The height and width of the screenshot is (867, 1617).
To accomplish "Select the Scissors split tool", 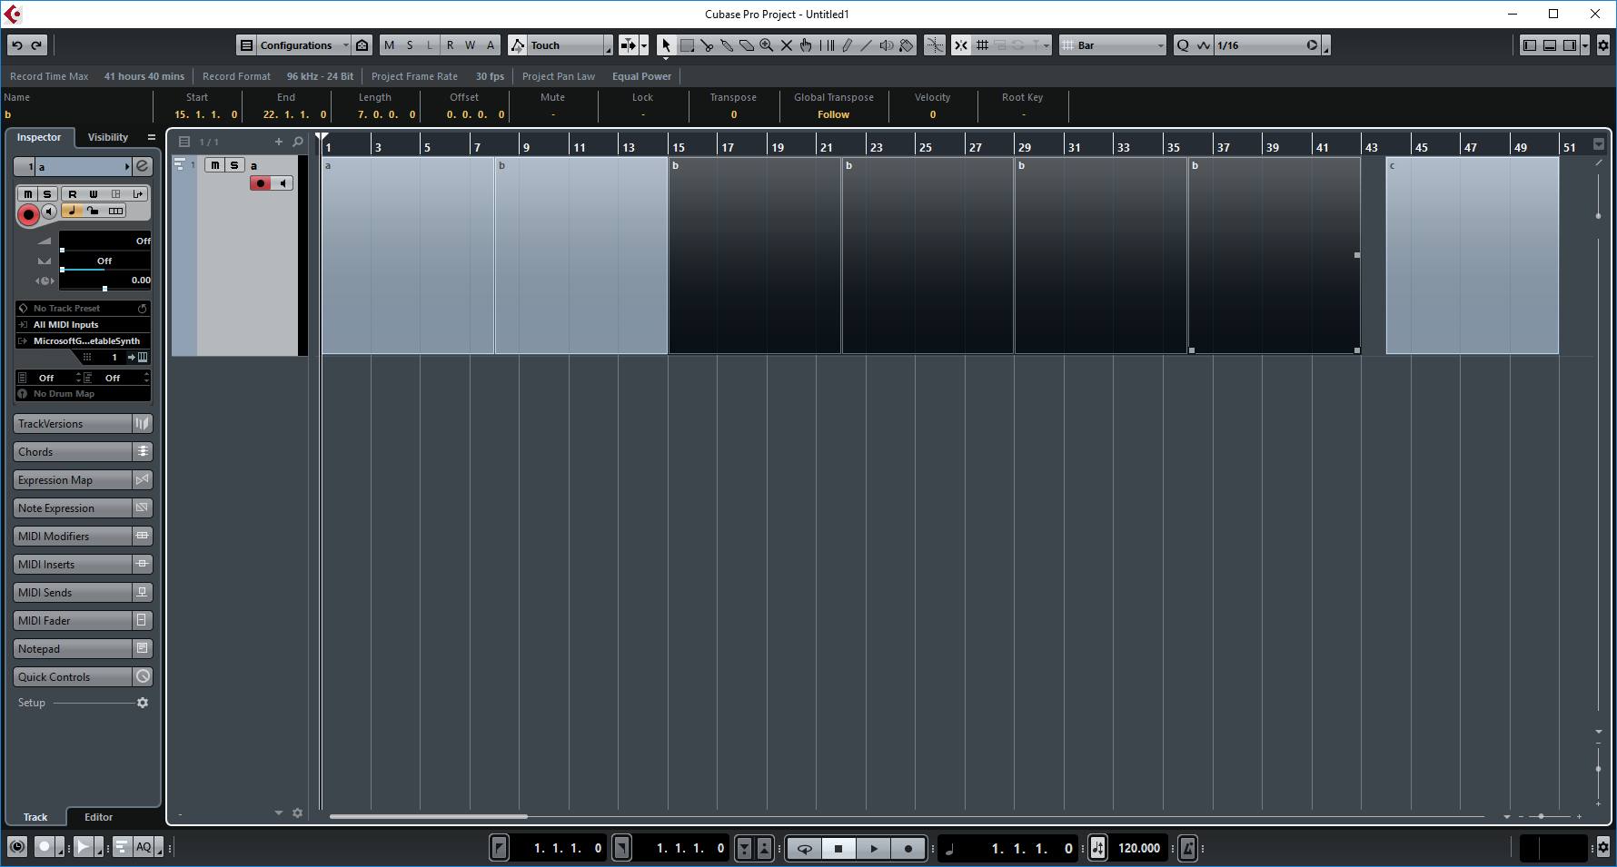I will [707, 45].
